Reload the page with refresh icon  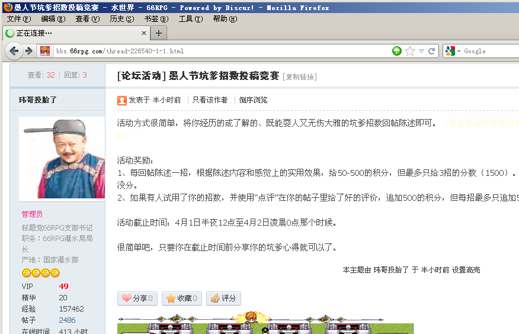(432, 51)
